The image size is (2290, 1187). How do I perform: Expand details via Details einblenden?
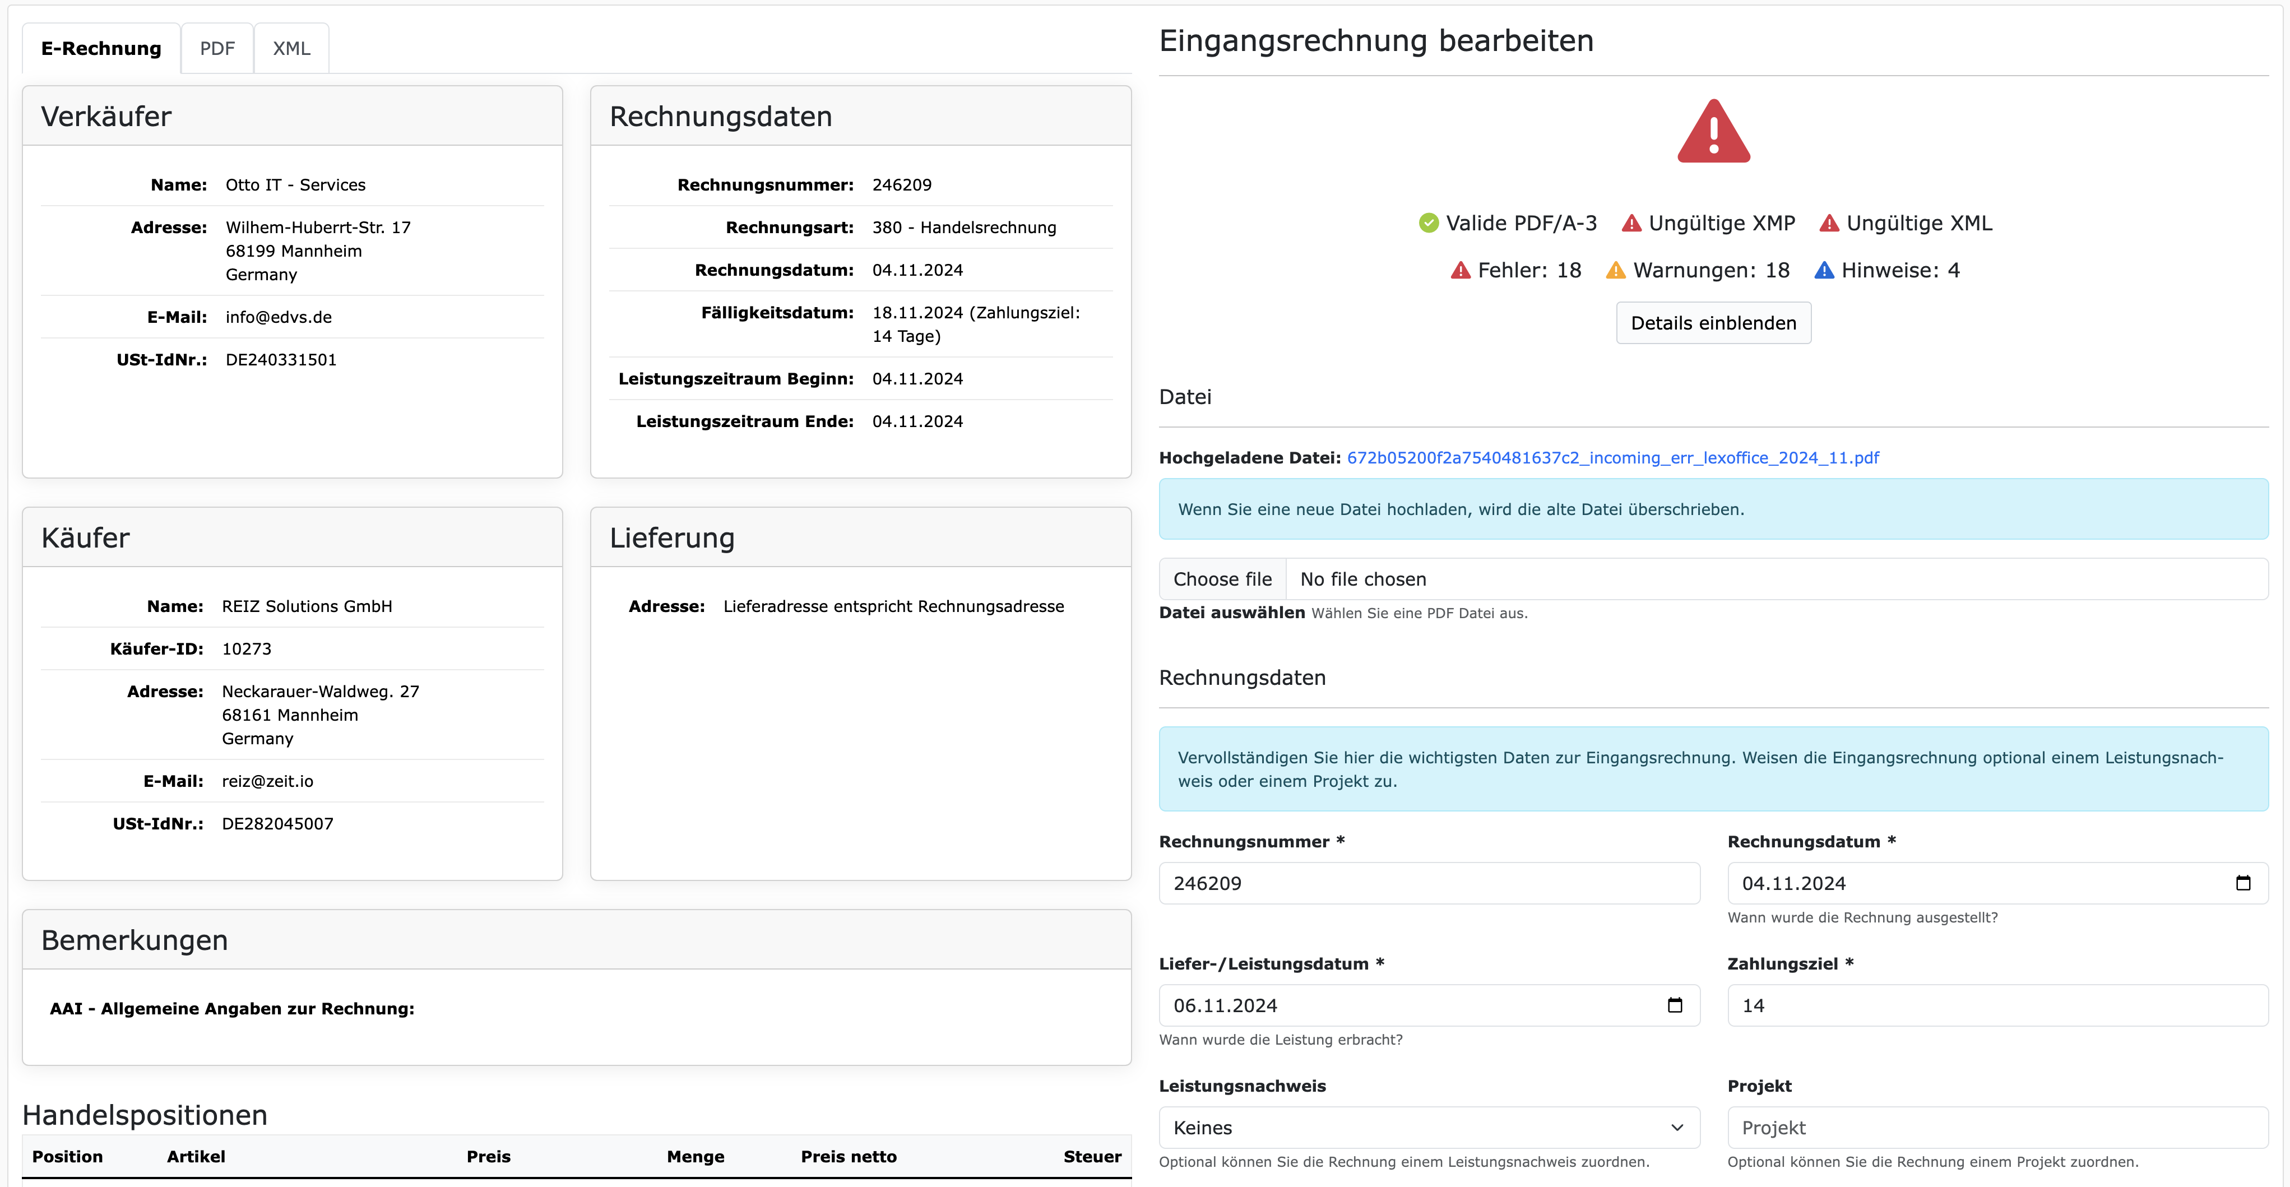coord(1713,323)
